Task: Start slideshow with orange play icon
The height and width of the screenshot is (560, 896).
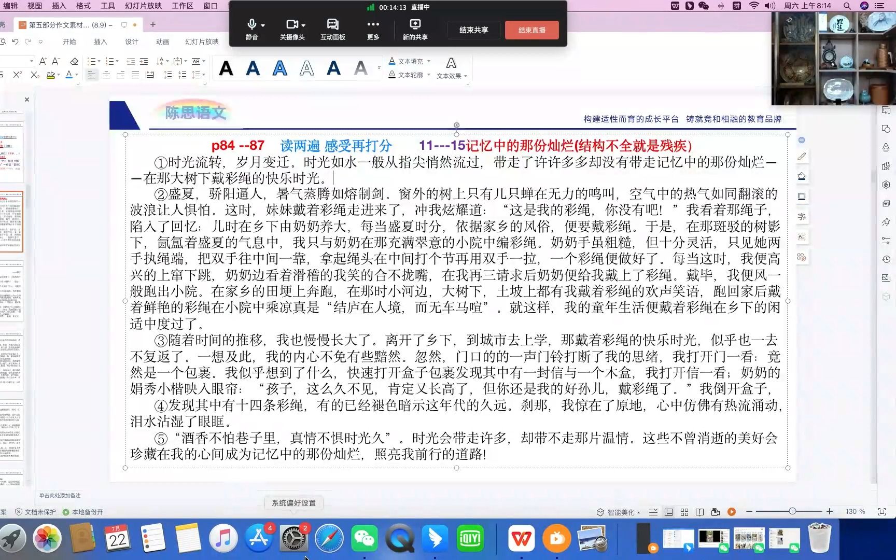Action: click(x=732, y=512)
